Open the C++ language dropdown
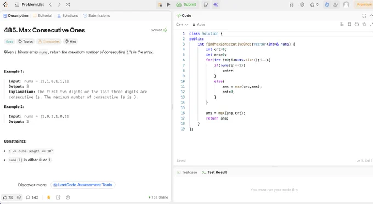The width and height of the screenshot is (373, 204). point(182,25)
